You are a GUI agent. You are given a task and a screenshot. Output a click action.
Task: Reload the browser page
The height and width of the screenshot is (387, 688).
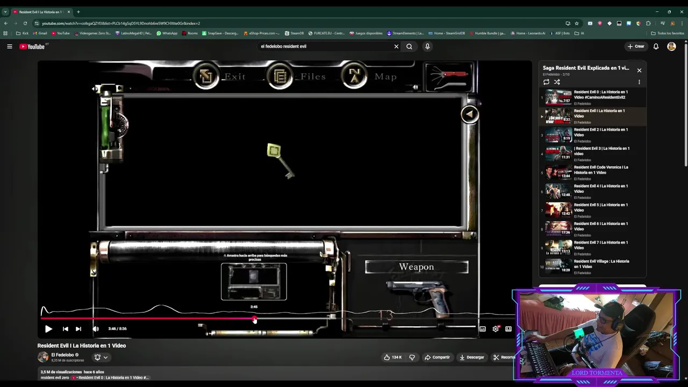[25, 23]
